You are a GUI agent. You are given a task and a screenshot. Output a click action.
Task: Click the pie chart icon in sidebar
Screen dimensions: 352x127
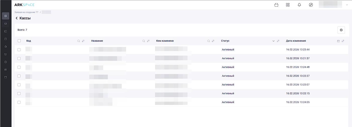6,47
